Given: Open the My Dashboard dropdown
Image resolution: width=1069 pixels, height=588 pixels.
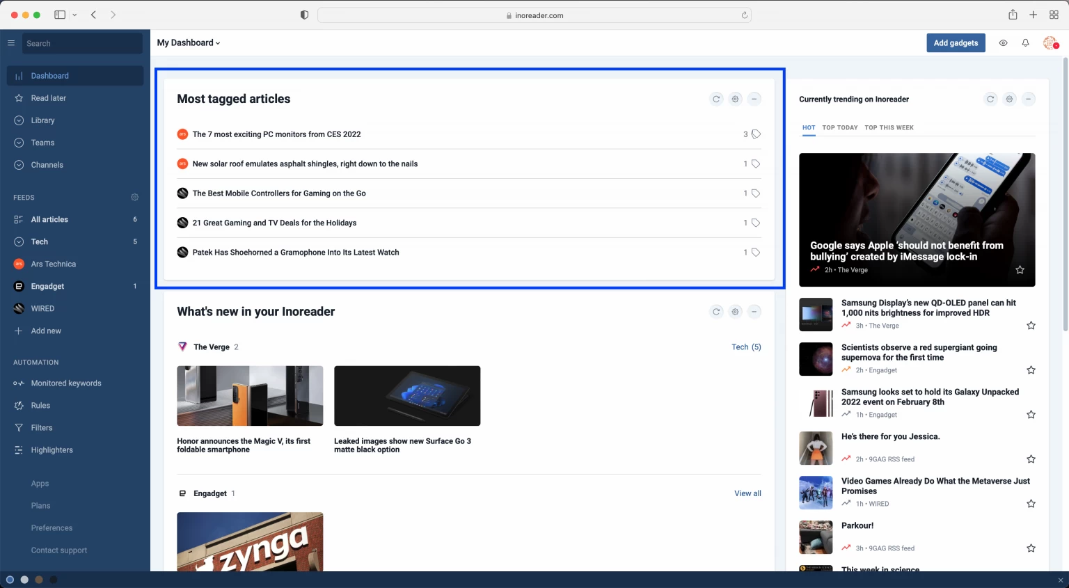Looking at the screenshot, I should (x=187, y=42).
